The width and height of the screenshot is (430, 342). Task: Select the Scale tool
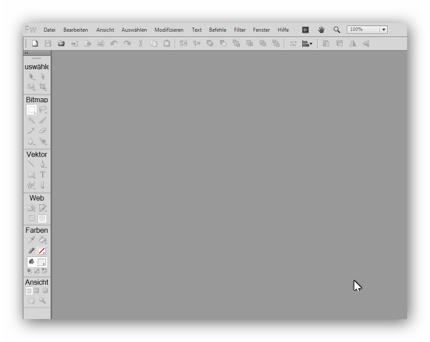(31, 87)
